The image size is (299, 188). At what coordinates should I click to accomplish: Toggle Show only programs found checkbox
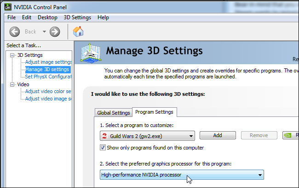103,148
